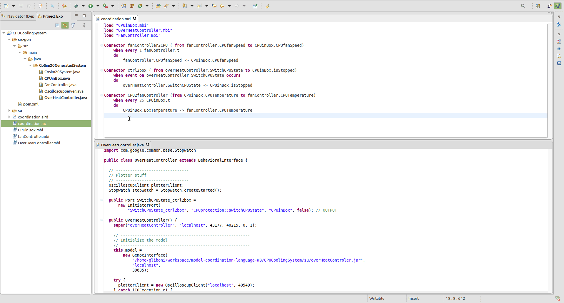This screenshot has height=303, width=564.
Task: Select fanController.mbi file in tree
Action: tap(33, 136)
